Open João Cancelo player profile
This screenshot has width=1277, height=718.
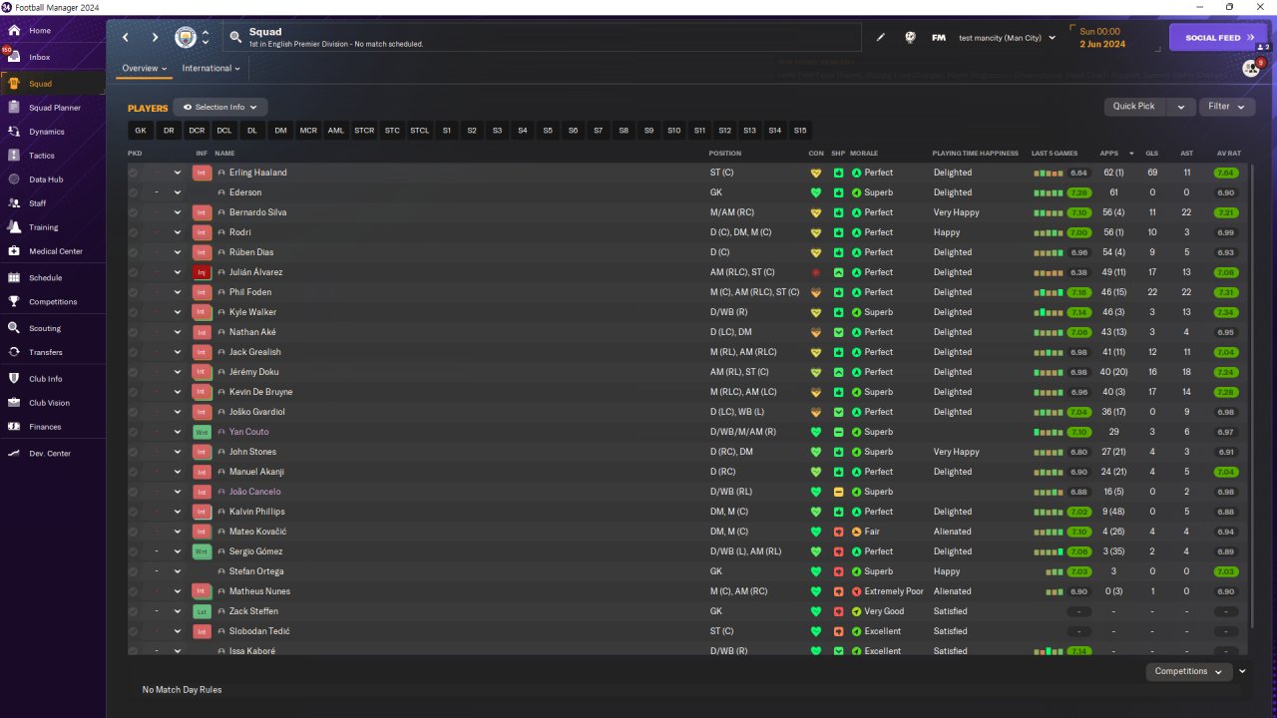(x=255, y=492)
